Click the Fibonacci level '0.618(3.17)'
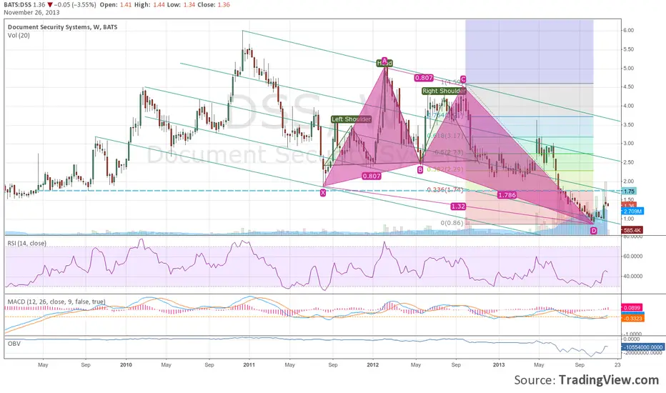This screenshot has height=393, width=666. [x=445, y=136]
